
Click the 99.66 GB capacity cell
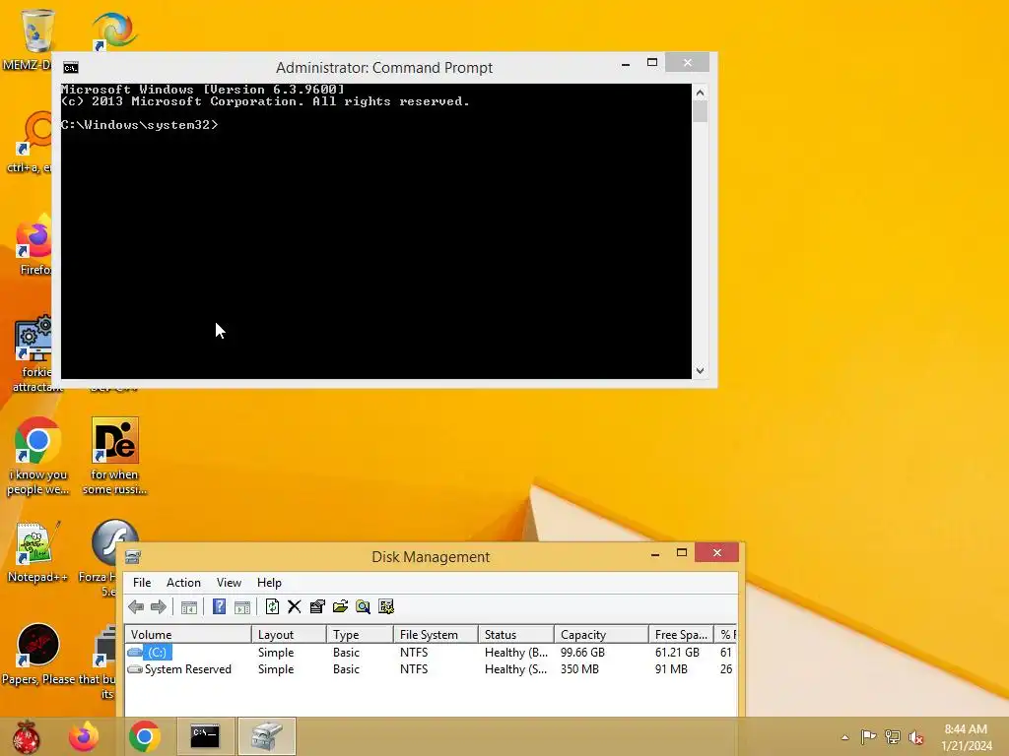[582, 653]
